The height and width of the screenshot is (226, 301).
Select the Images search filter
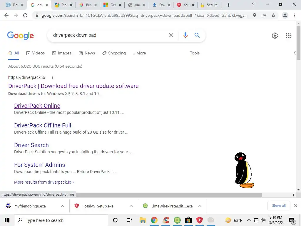(x=62, y=53)
